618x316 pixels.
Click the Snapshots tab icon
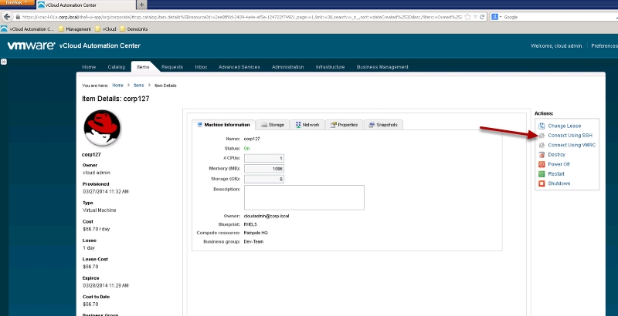[x=372, y=125]
